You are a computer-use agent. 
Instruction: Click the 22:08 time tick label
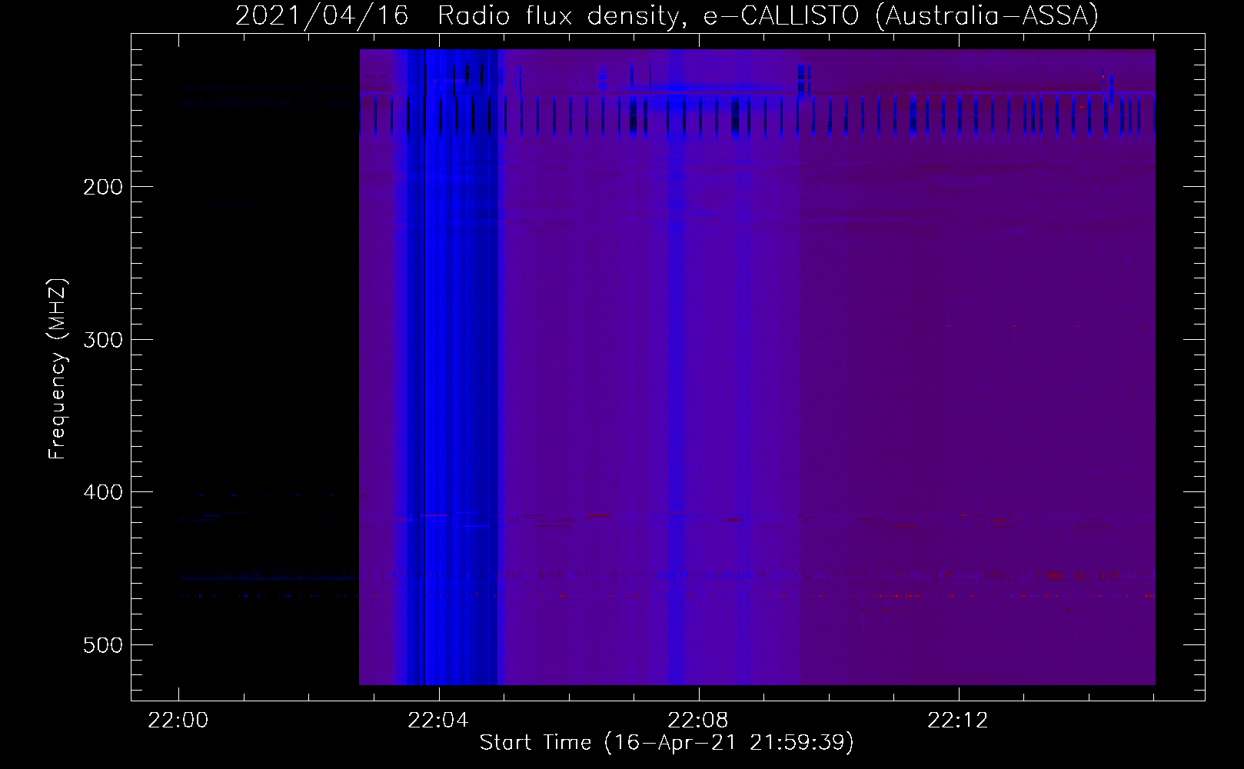pos(698,721)
